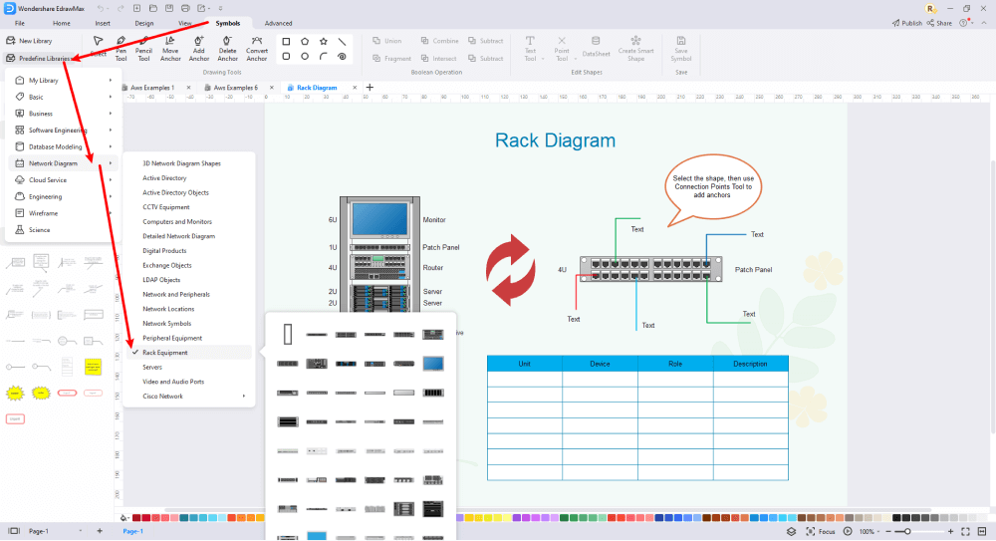This screenshot has width=996, height=541.
Task: Select the star drawing shape
Action: 324,41
